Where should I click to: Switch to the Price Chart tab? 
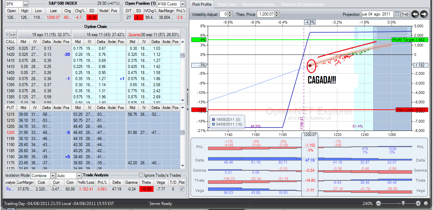pyautogui.click(x=227, y=4)
